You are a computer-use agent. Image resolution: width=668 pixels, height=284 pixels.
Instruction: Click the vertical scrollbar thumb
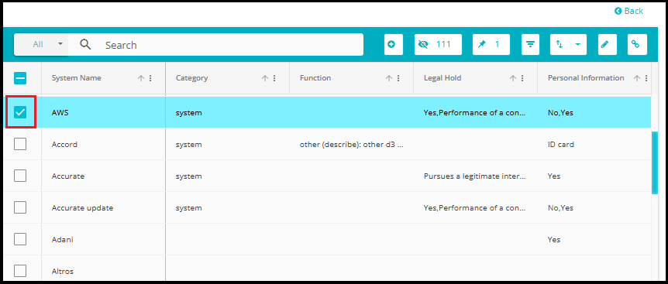click(655, 163)
